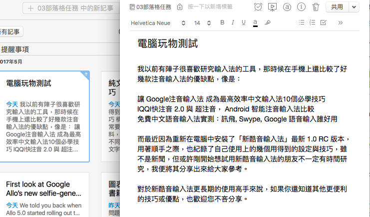Toggle underline formatting
This screenshot has height=217, width=370.
(244, 22)
